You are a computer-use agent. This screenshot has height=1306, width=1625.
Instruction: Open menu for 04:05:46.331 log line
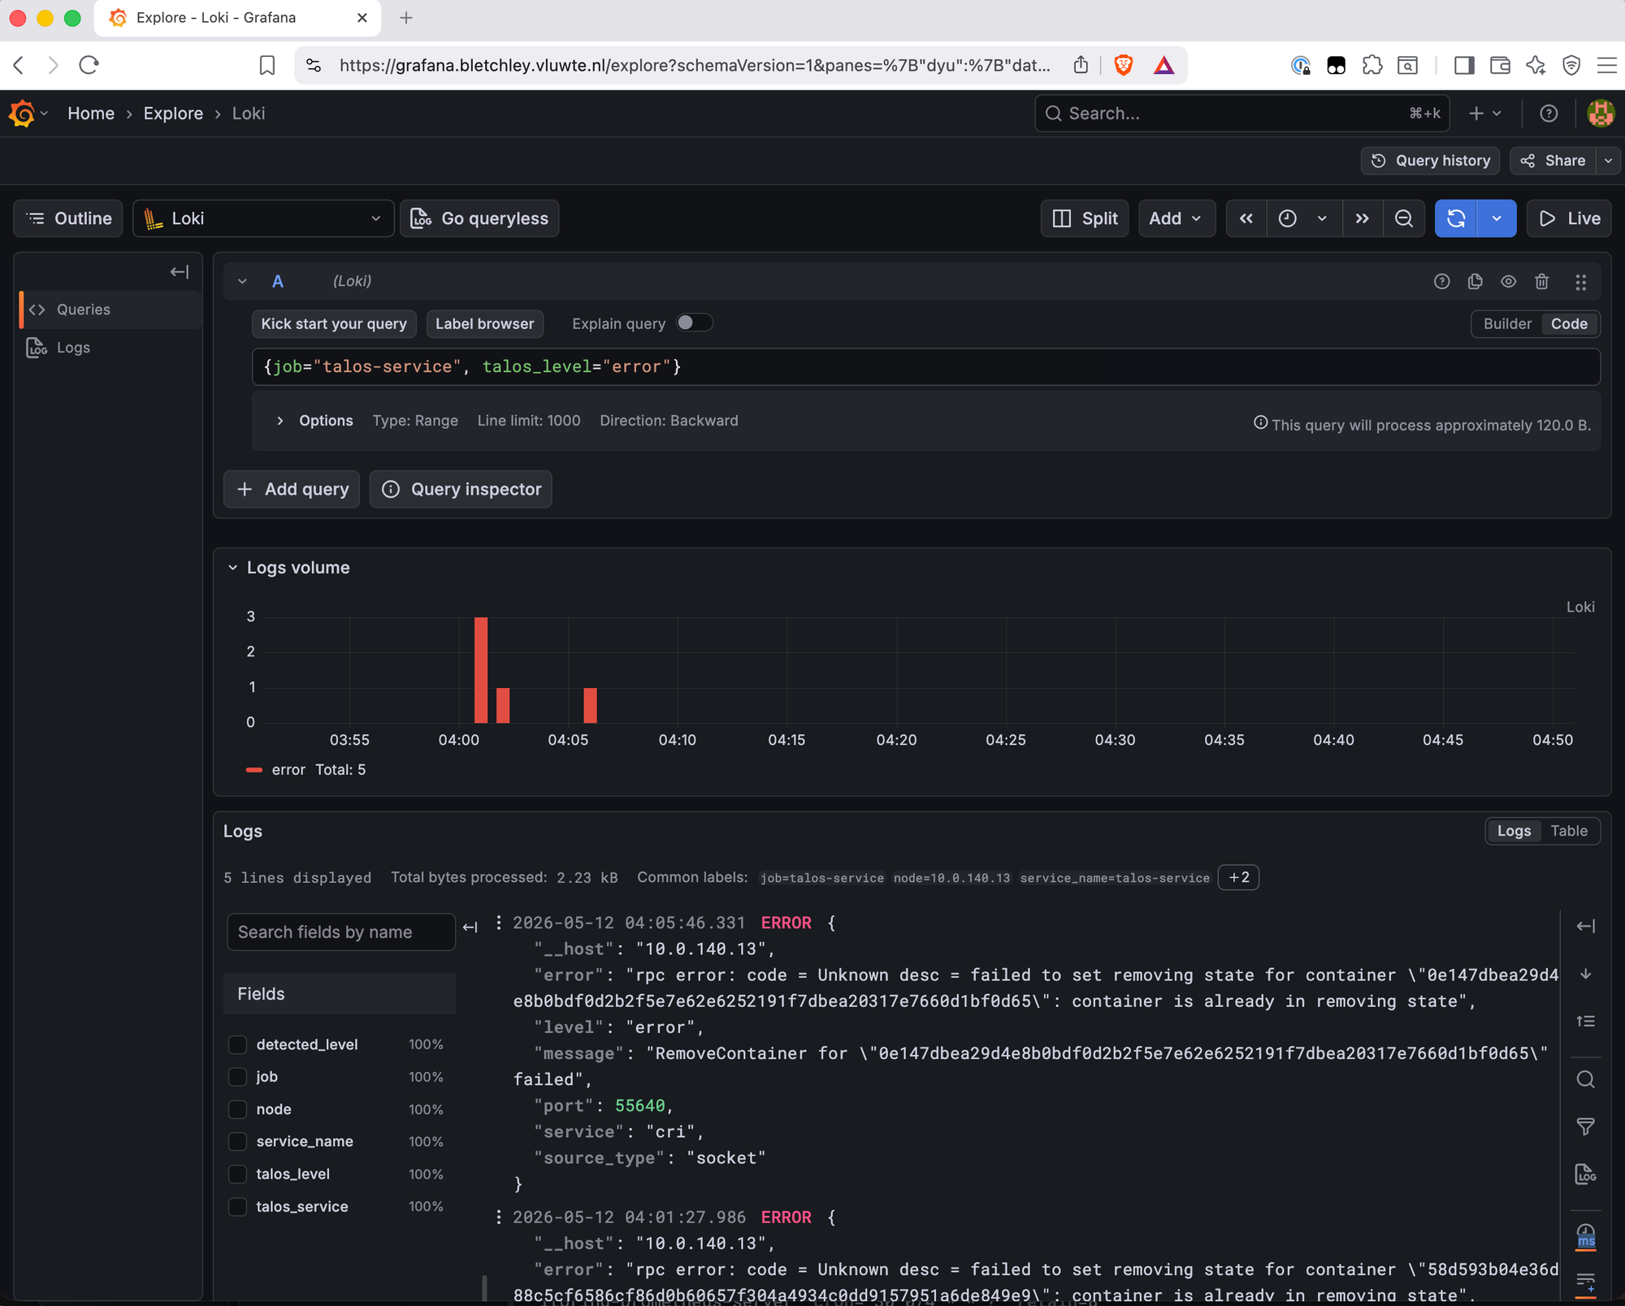pyautogui.click(x=499, y=923)
